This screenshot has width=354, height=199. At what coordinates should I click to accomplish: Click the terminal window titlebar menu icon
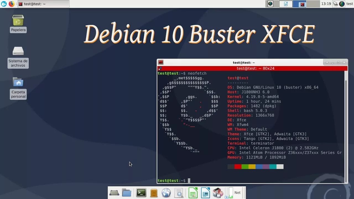tap(161, 62)
